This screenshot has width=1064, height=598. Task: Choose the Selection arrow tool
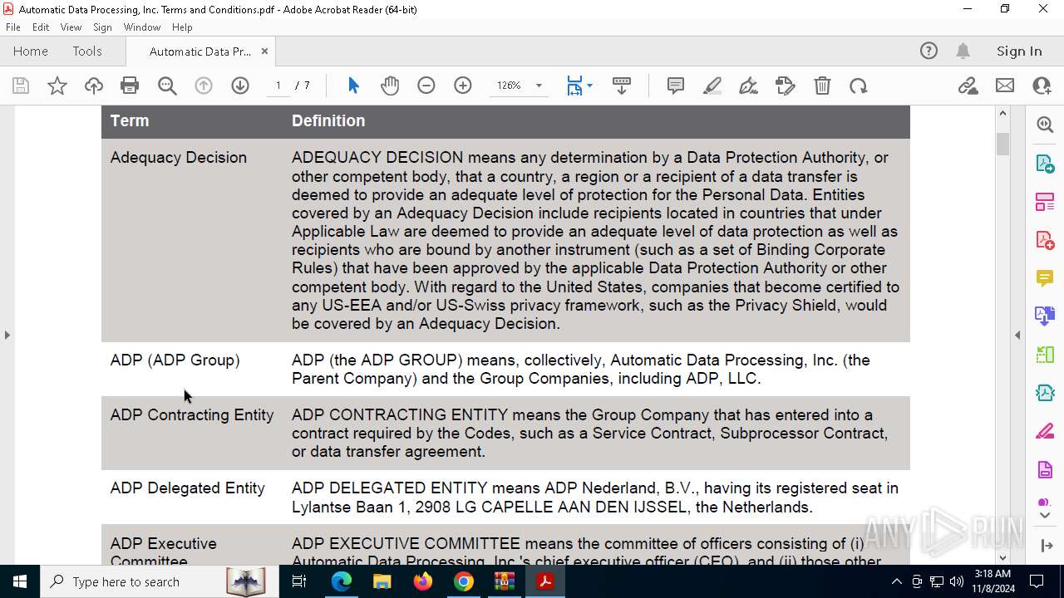coord(353,86)
